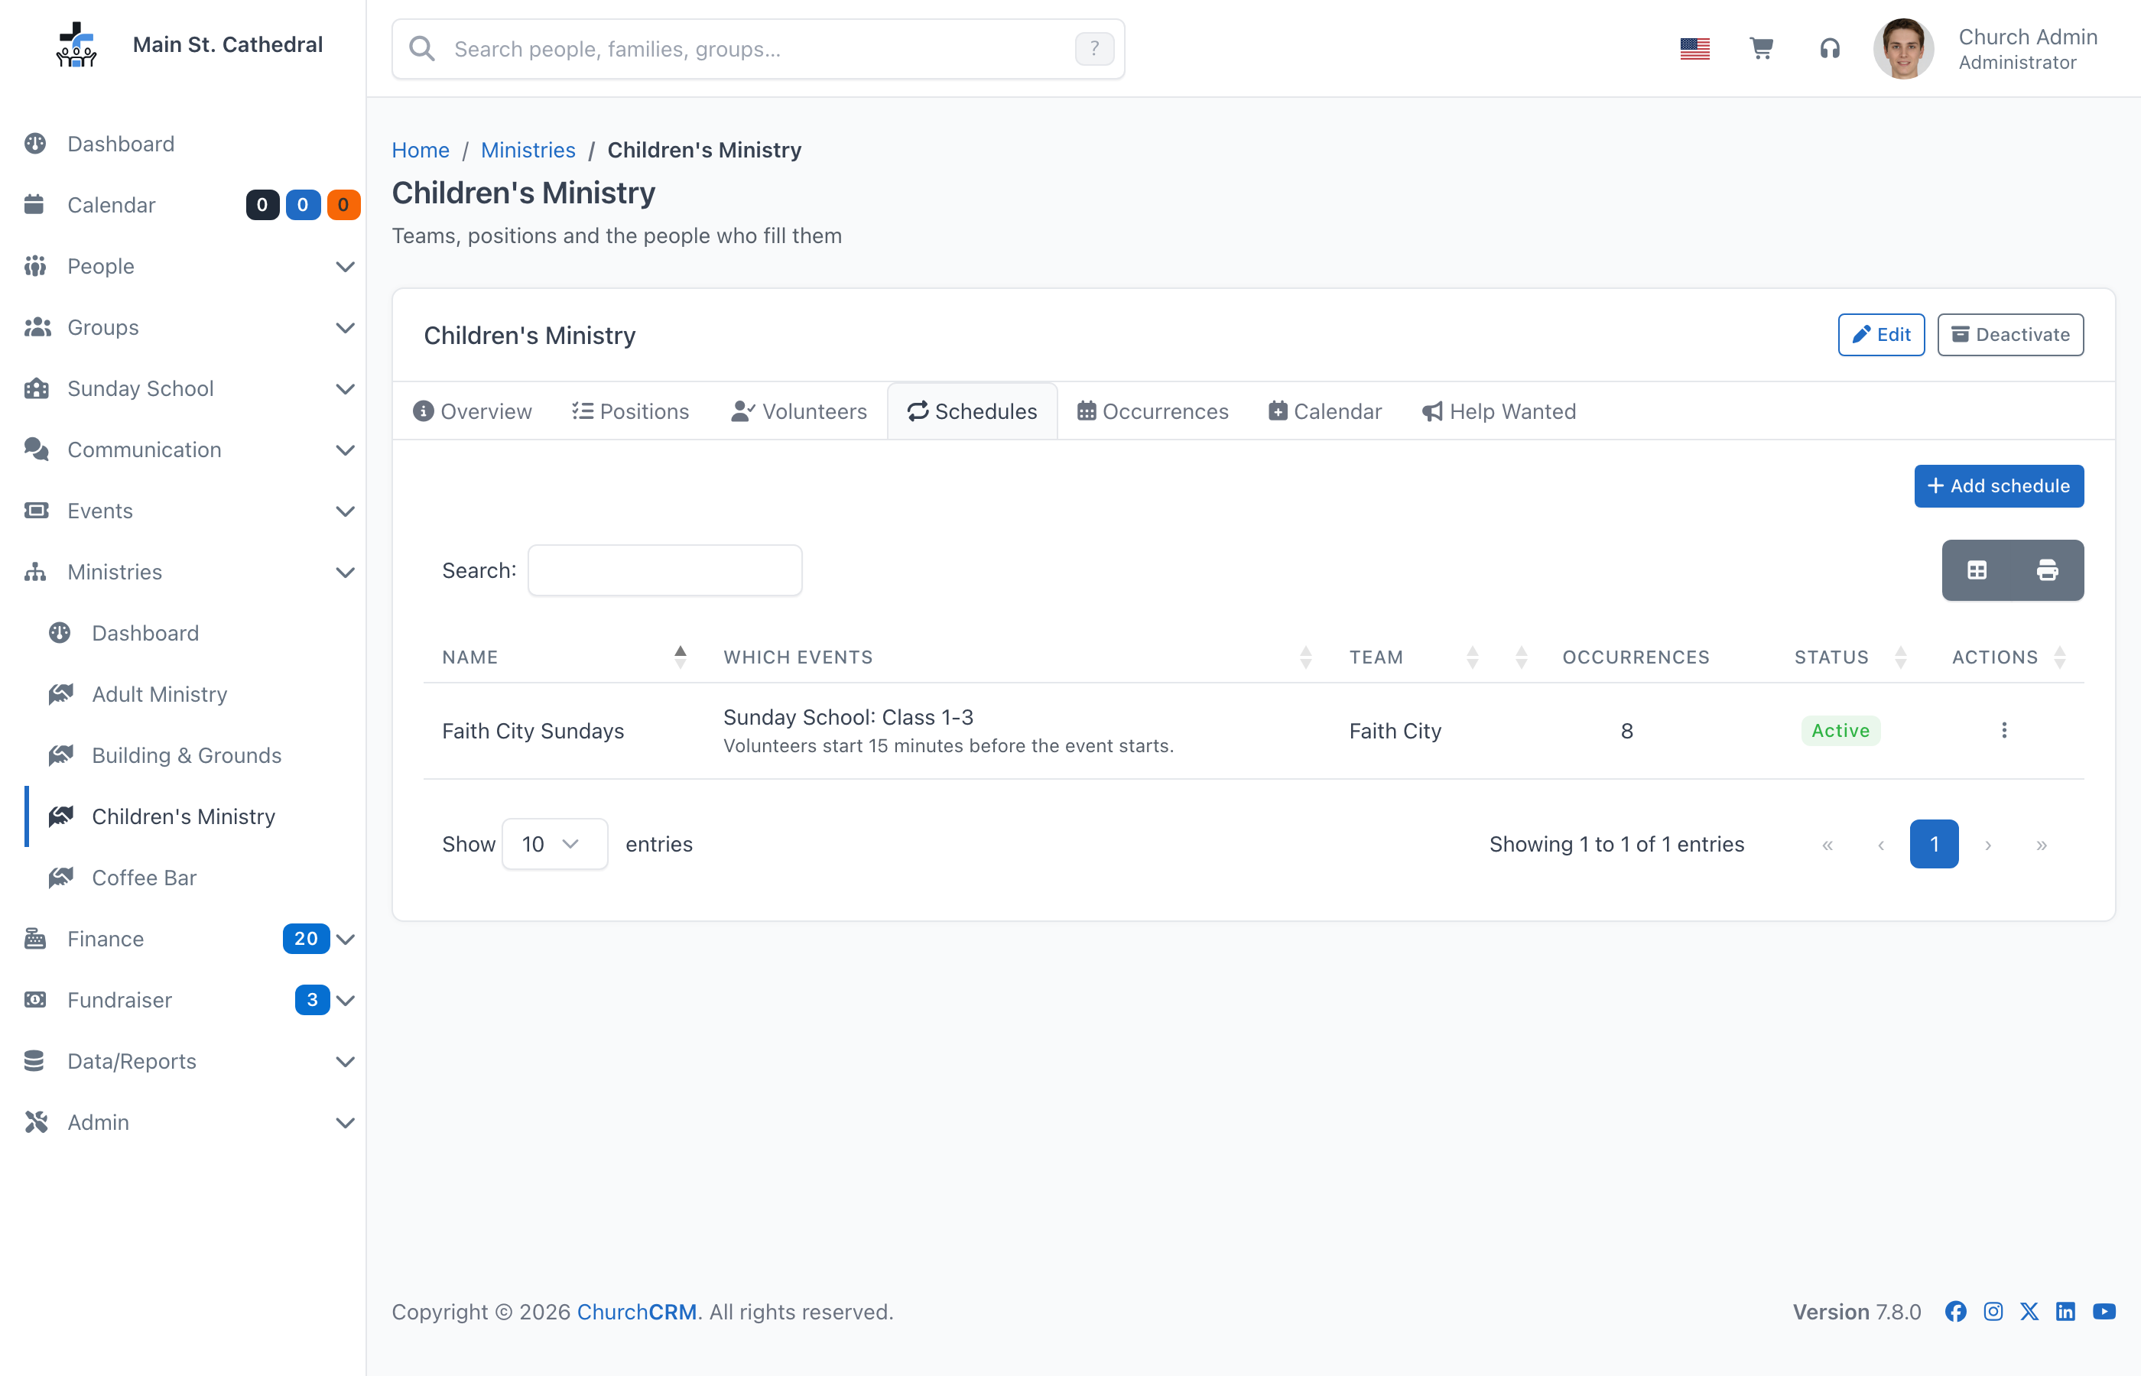The image size is (2141, 1376).
Task: Open the Show entries count dropdown
Action: pos(554,843)
